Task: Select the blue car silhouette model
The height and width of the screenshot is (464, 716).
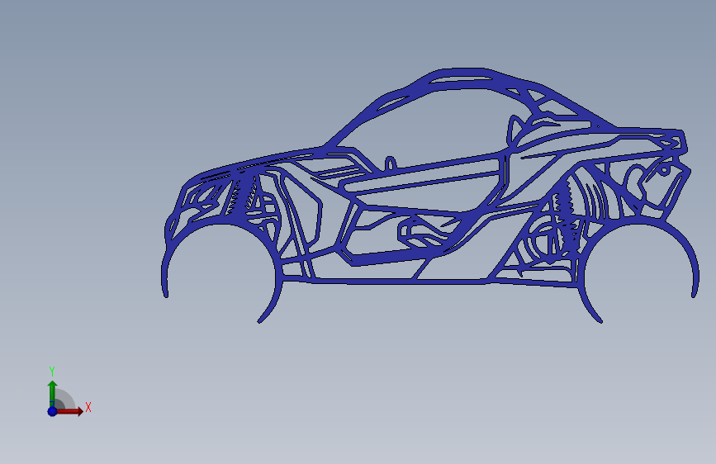Action: click(429, 196)
